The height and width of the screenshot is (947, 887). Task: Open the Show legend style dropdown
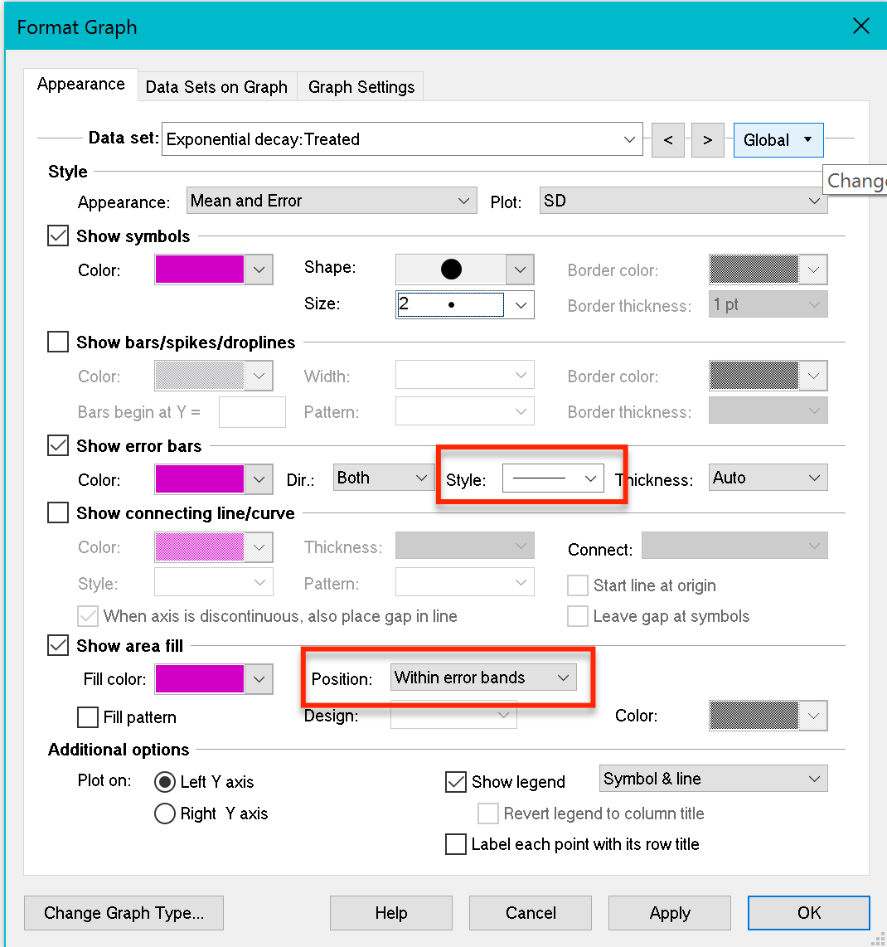[713, 779]
